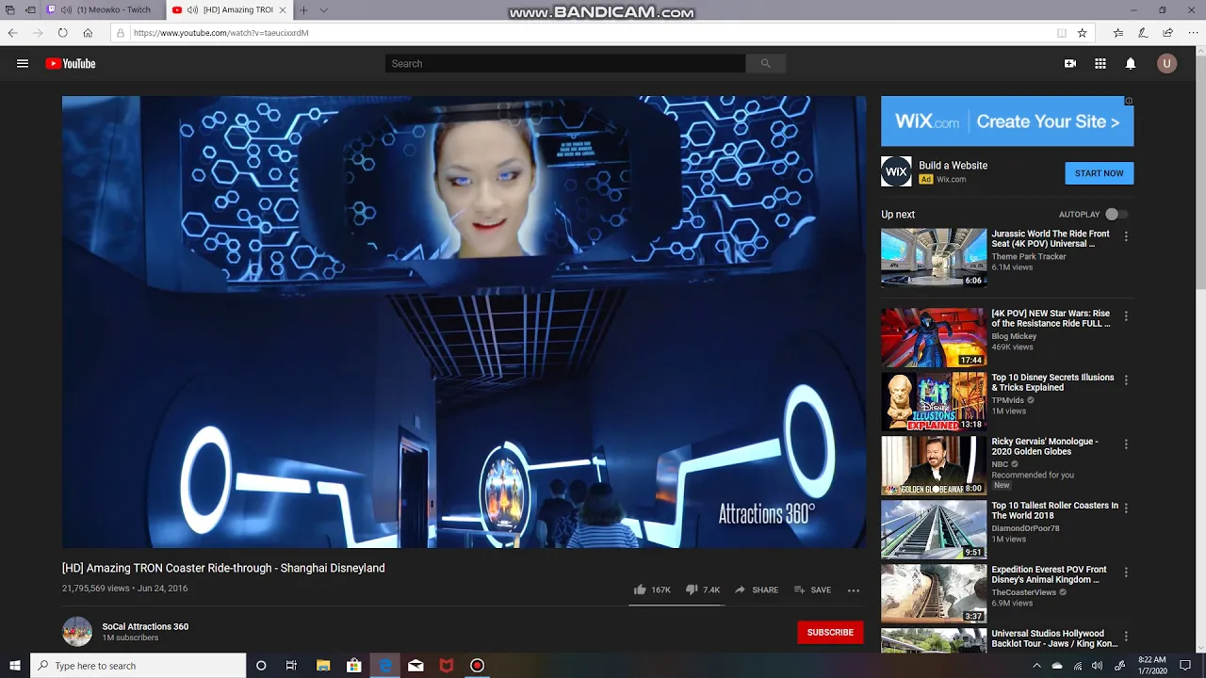Image resolution: width=1206 pixels, height=678 pixels.
Task: Open the ad info icon on Wix banner
Action: [x=1129, y=101]
